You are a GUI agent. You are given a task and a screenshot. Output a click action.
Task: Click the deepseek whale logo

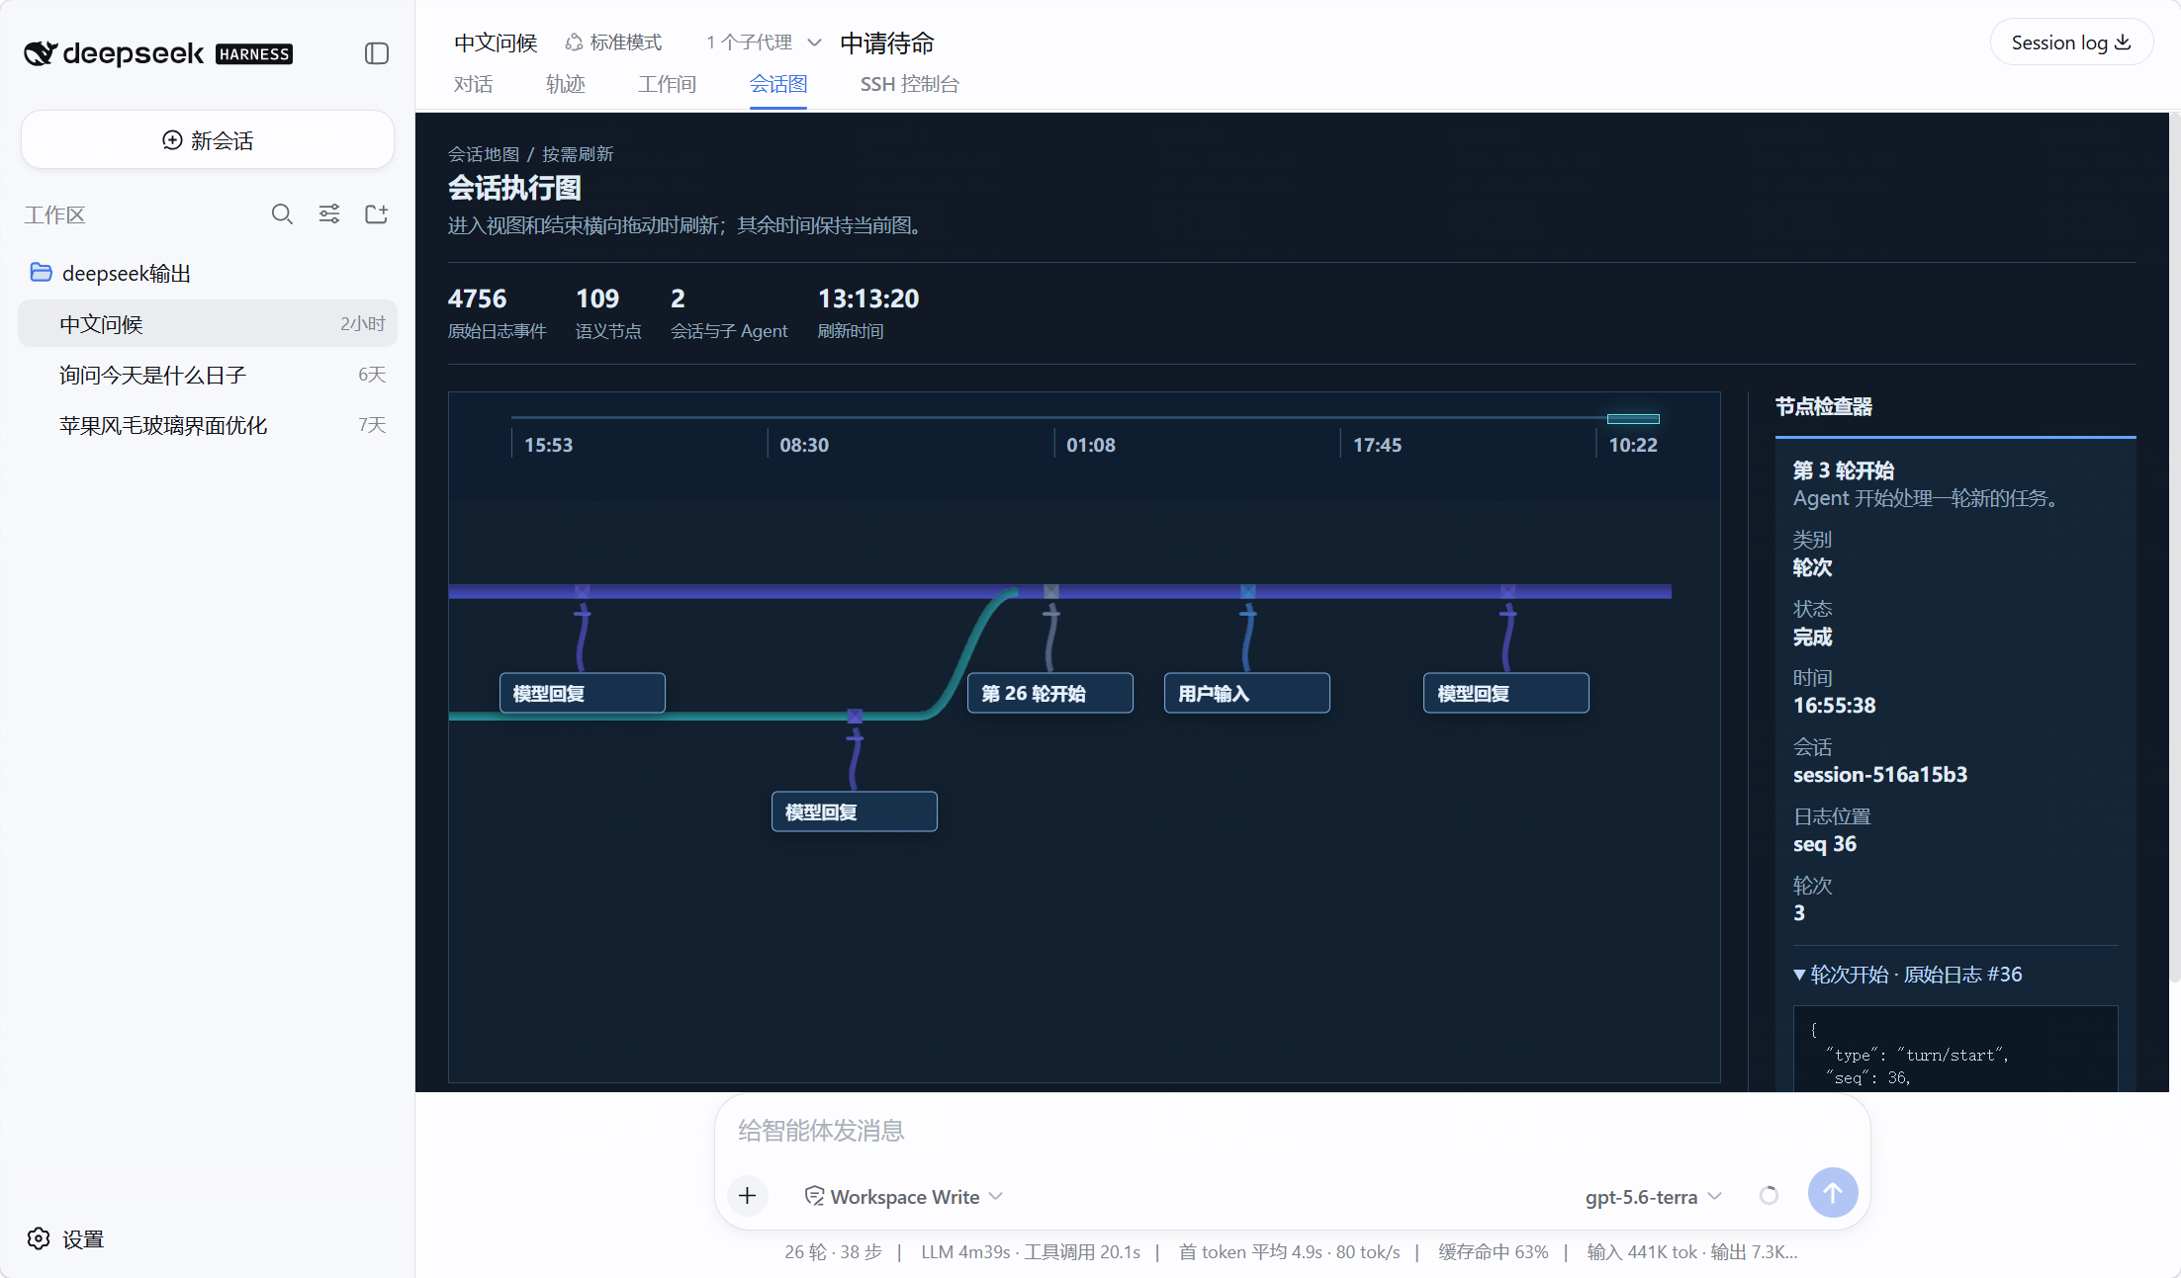[41, 53]
